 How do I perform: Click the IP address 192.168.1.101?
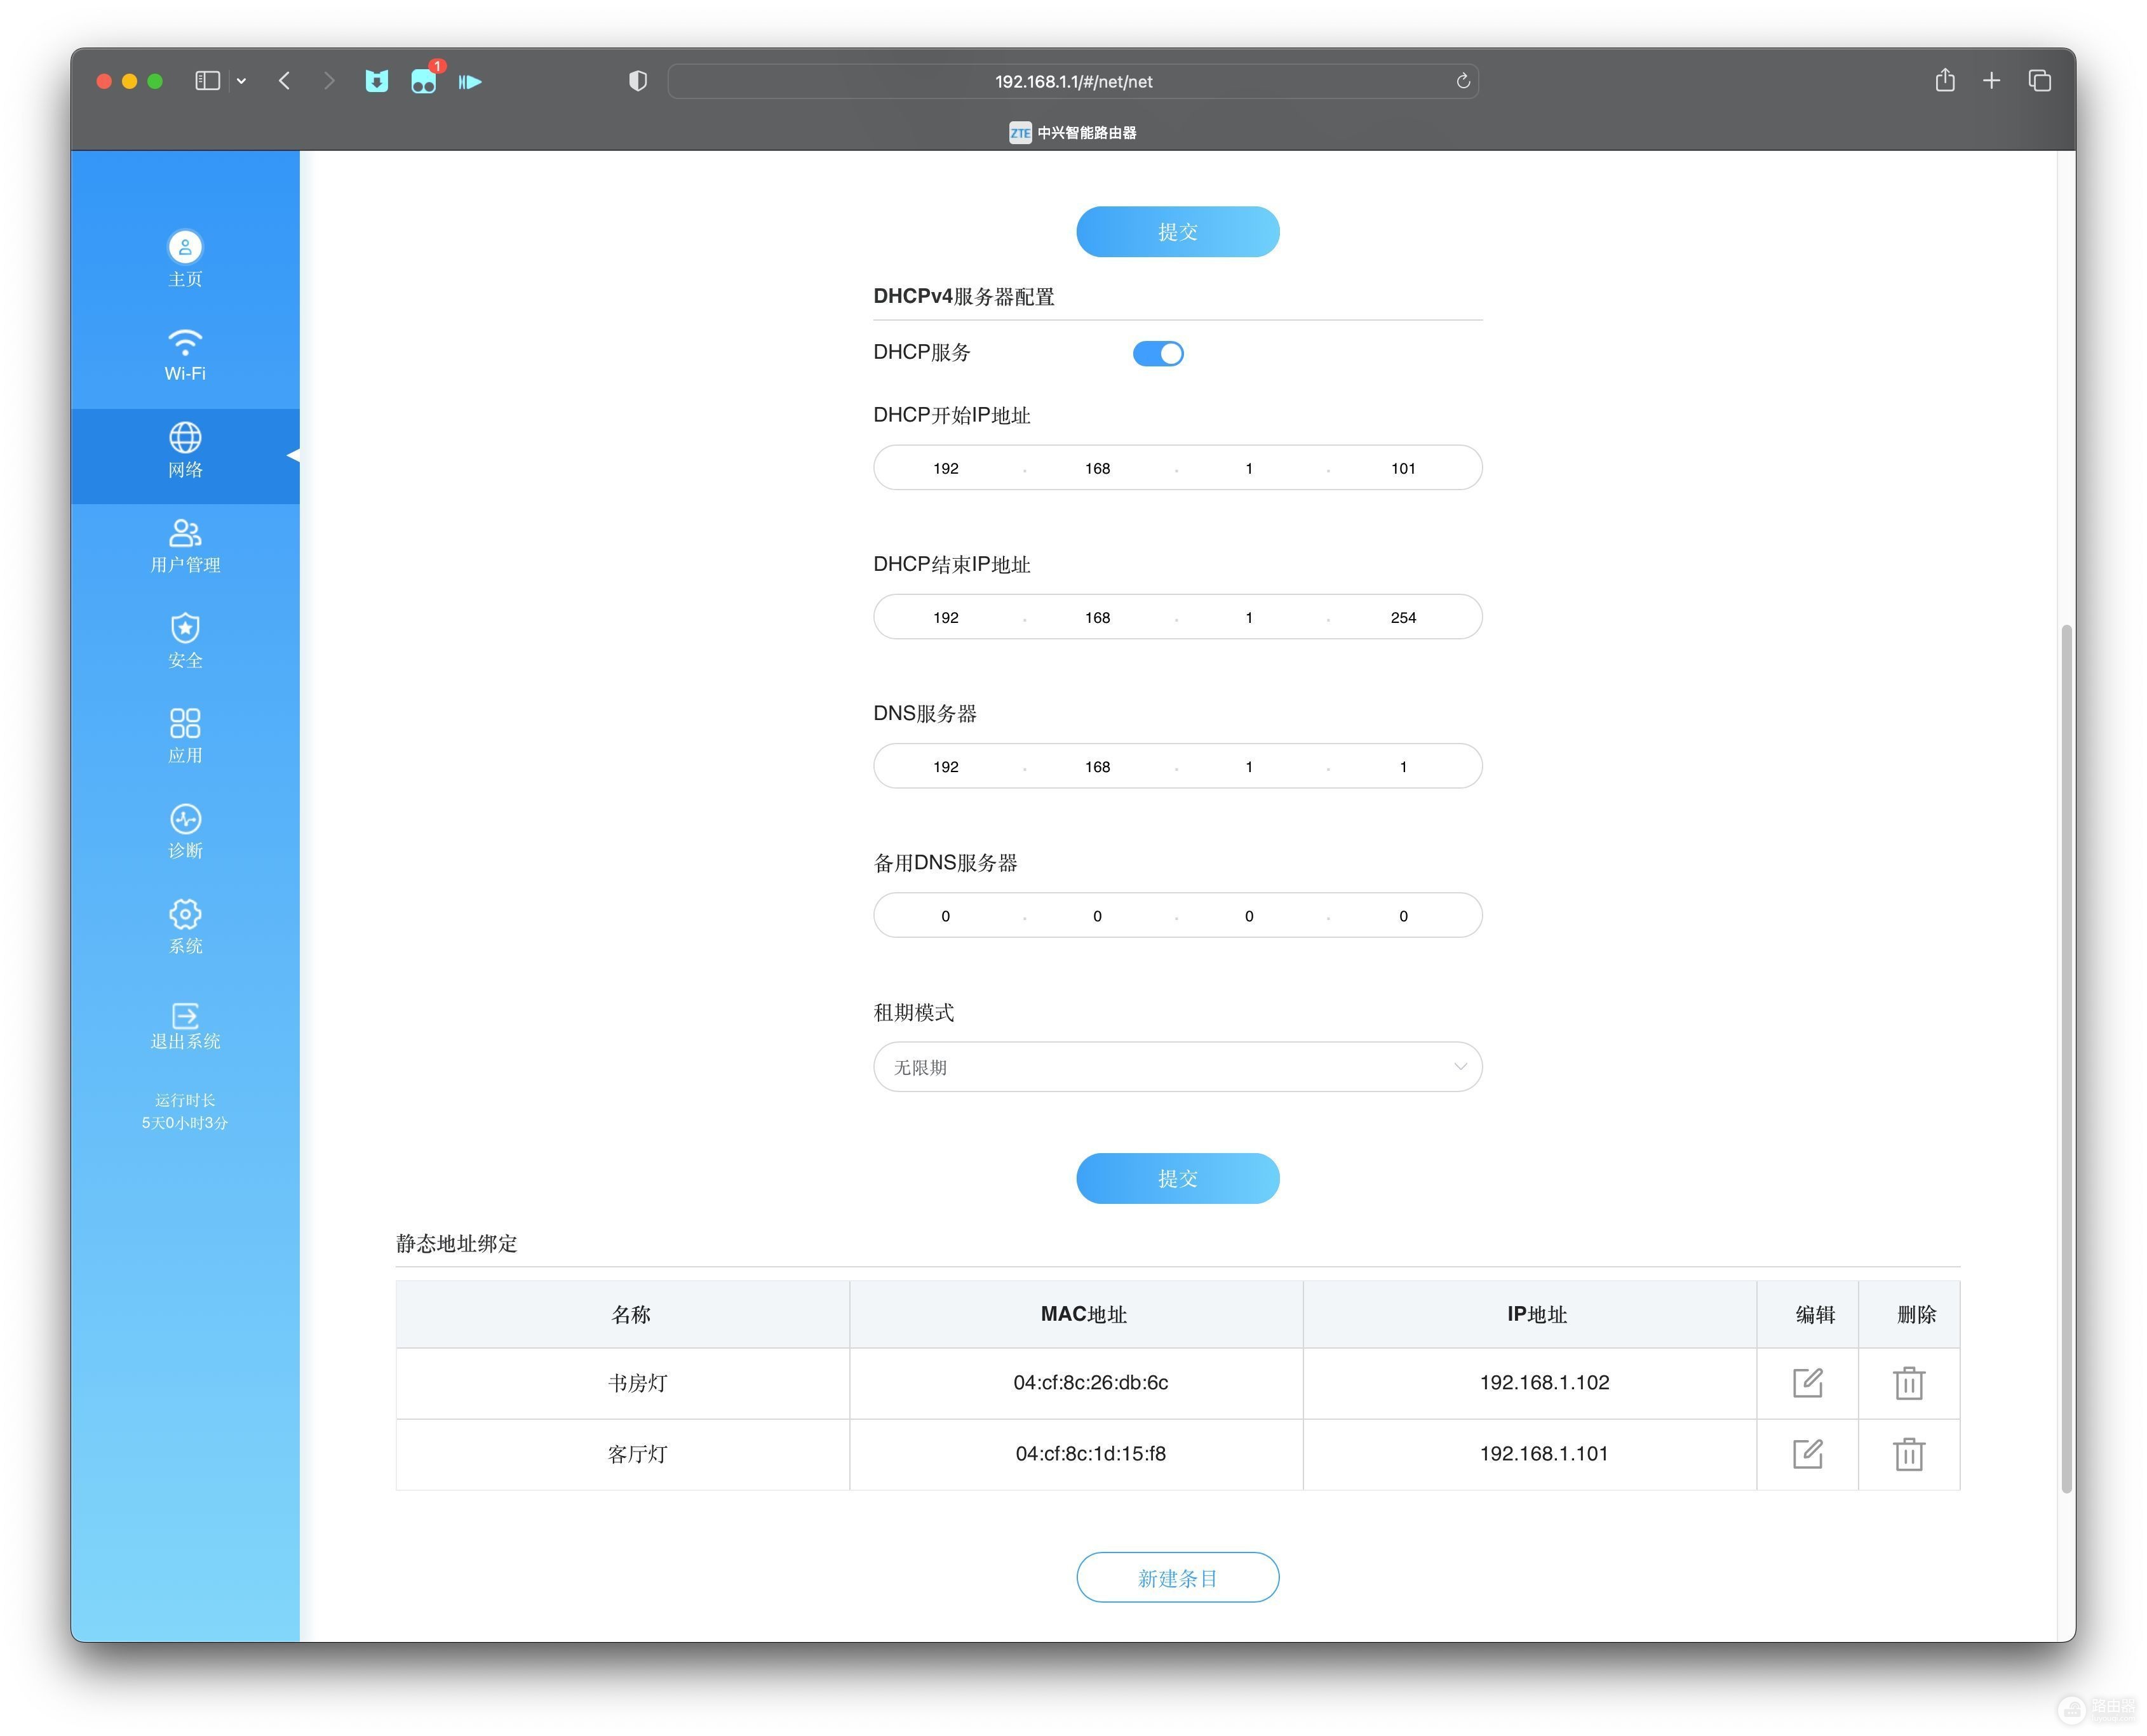tap(1544, 1454)
